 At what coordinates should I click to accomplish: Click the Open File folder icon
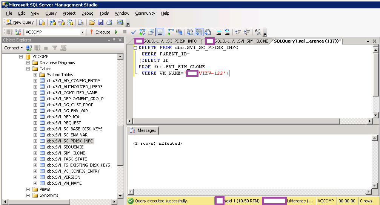(92, 22)
